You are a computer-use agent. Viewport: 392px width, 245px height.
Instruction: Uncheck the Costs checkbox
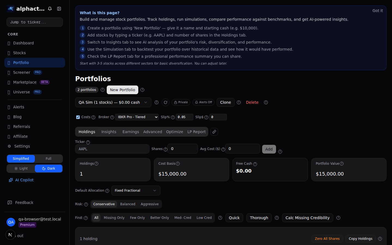(78, 117)
